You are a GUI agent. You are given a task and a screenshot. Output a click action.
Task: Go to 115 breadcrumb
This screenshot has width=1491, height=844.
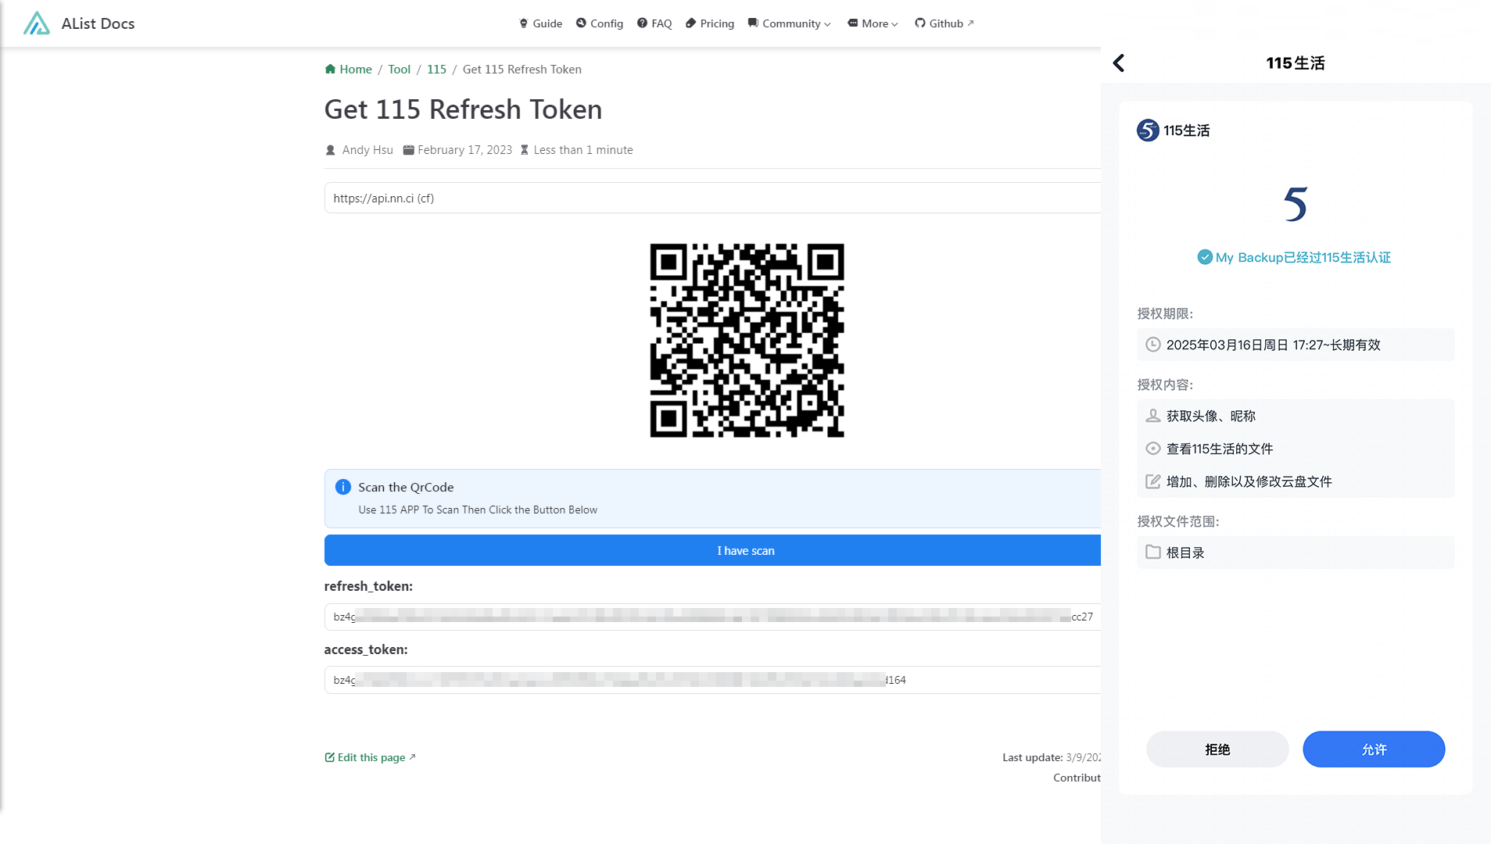(x=436, y=70)
